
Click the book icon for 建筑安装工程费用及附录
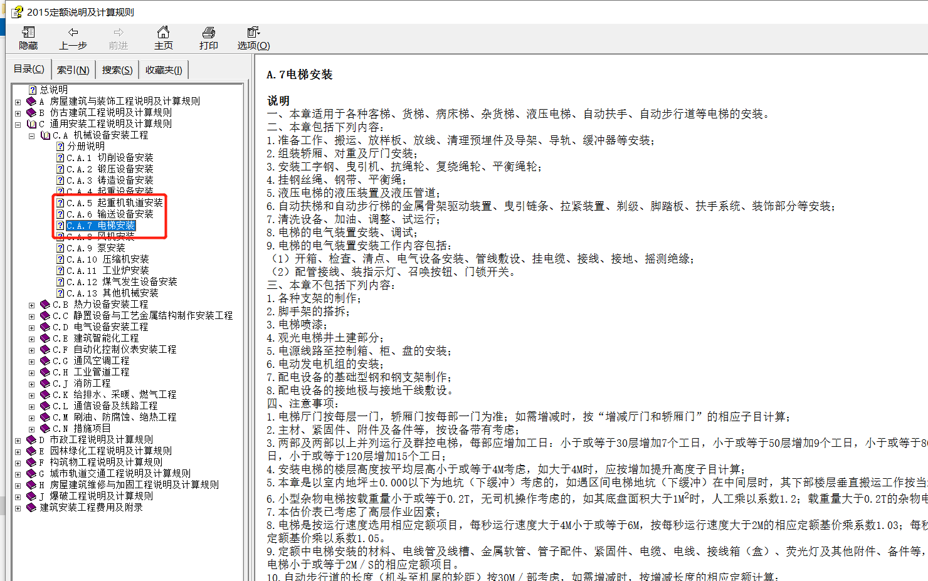(x=31, y=507)
